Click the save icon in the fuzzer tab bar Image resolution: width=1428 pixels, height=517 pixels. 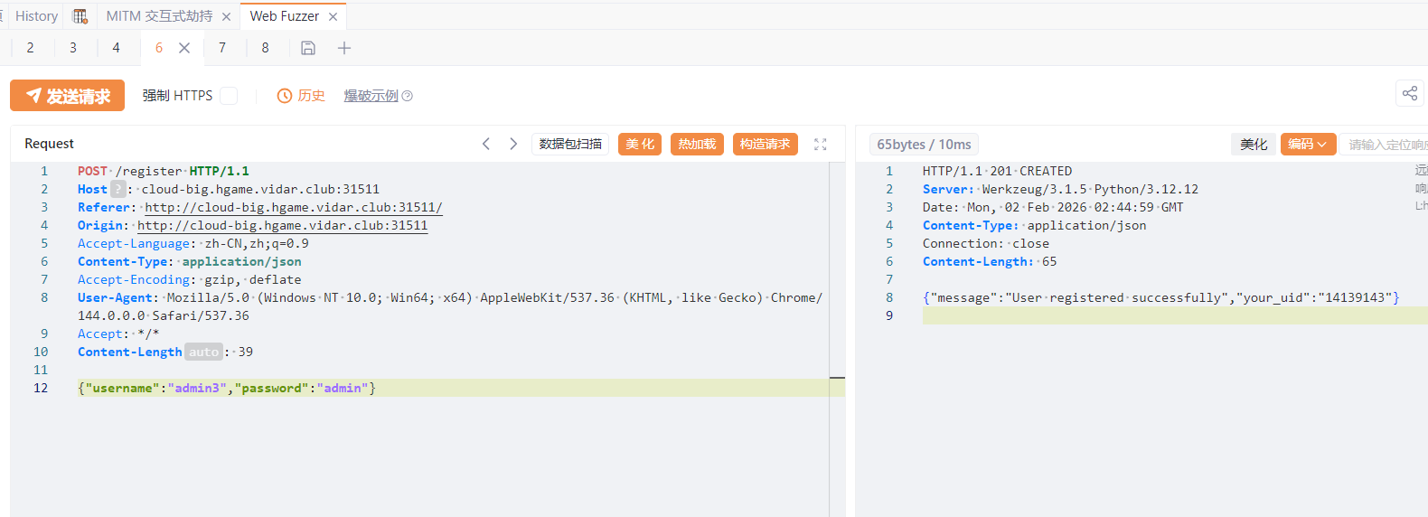308,48
